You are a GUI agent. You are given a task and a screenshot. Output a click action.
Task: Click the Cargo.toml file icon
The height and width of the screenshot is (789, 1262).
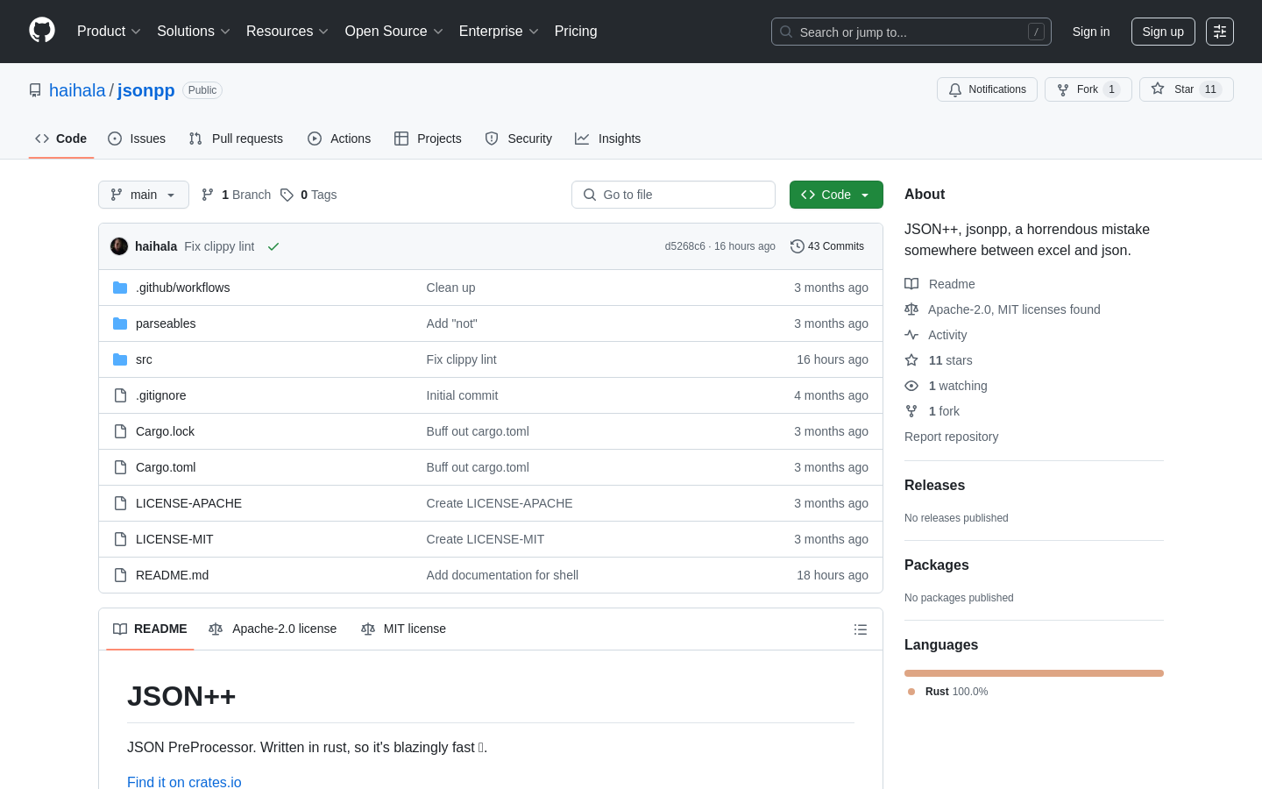120,467
